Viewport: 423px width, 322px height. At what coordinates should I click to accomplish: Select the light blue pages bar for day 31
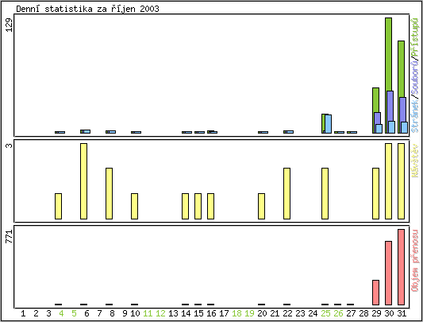405,128
